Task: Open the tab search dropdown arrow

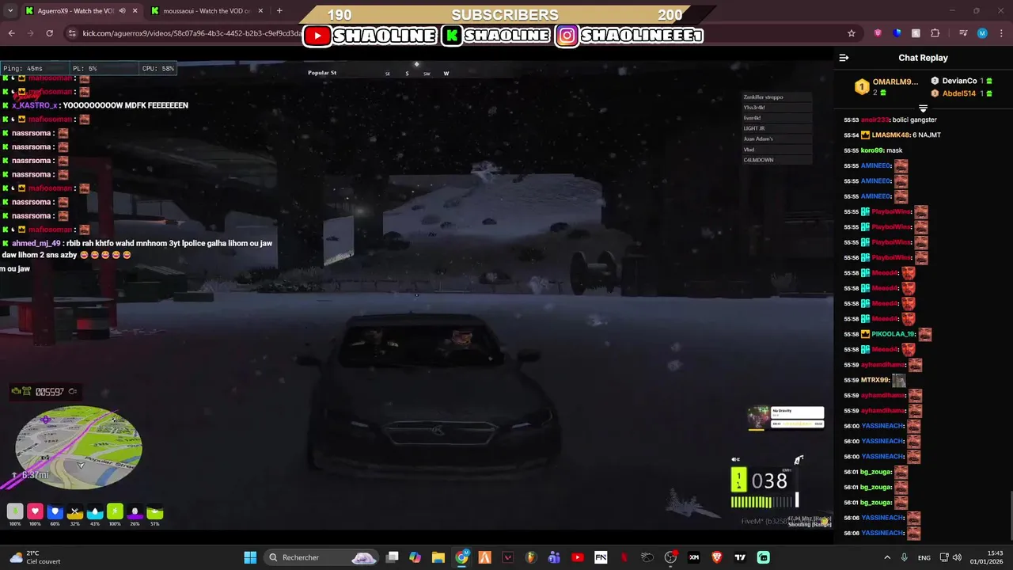Action: [x=9, y=11]
